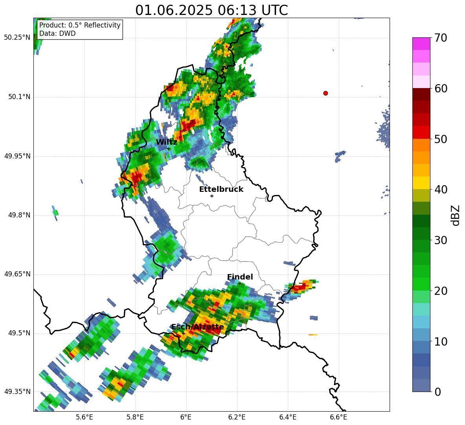Viewport: 465px width, 425px height.
Task: Click the 60 colorbar tick label
Action: point(441,88)
